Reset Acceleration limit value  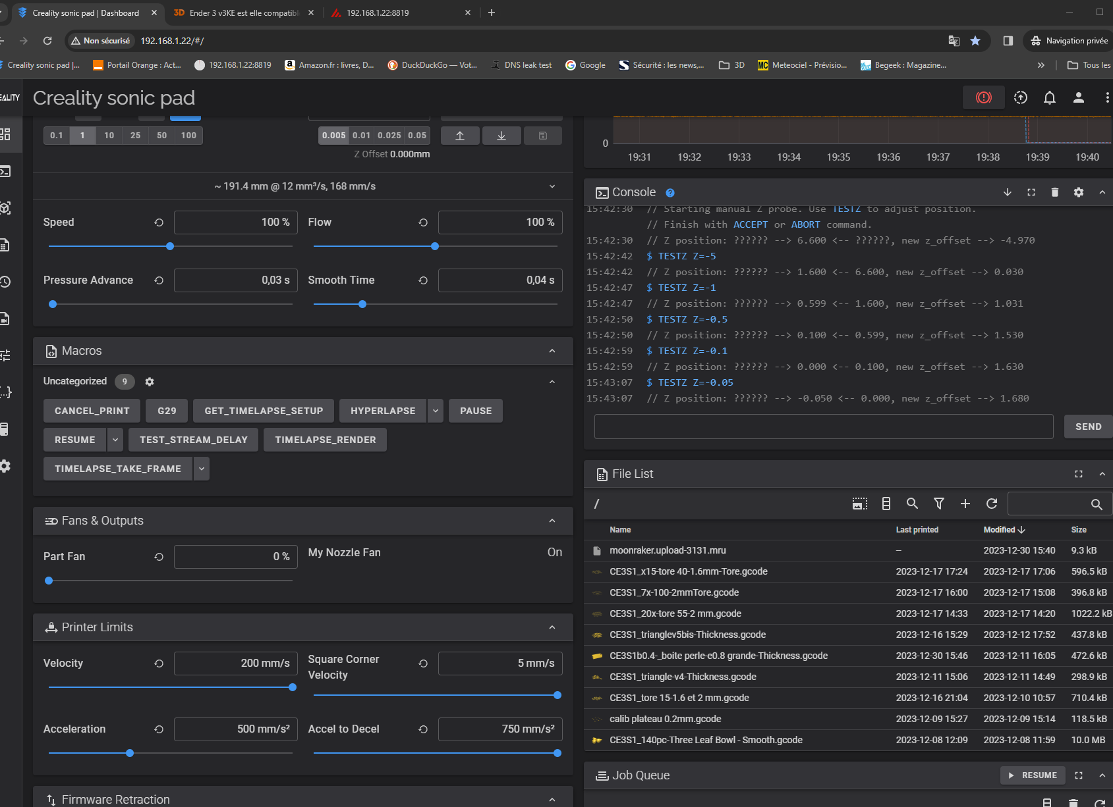(158, 729)
